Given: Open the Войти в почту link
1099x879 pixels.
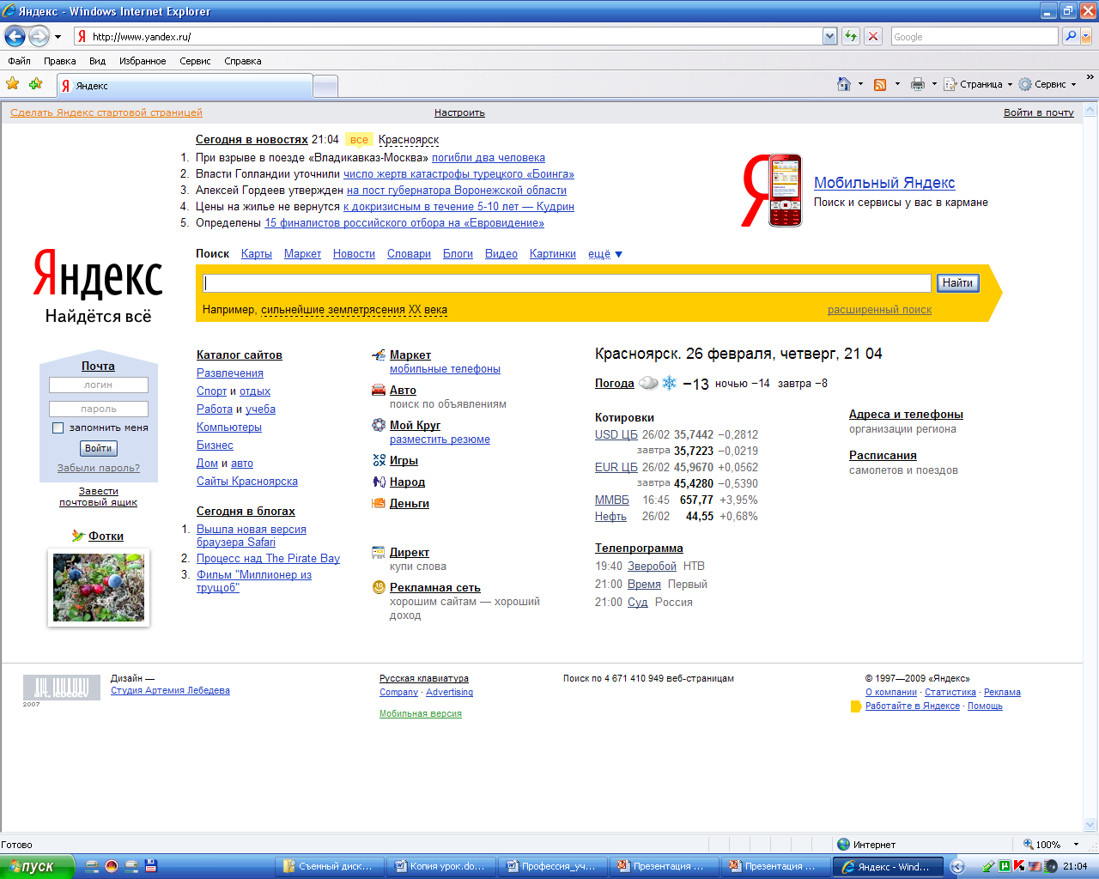Looking at the screenshot, I should click(x=1039, y=112).
